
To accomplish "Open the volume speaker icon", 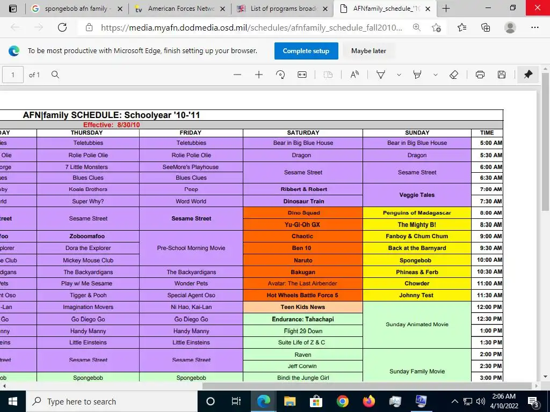I will [x=481, y=401].
